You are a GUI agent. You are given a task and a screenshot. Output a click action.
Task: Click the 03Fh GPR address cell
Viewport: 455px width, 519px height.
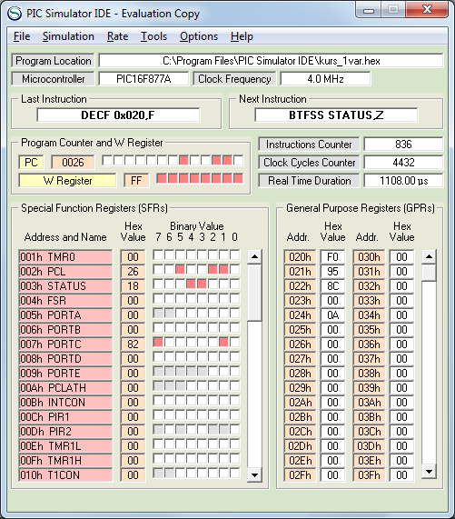click(369, 475)
